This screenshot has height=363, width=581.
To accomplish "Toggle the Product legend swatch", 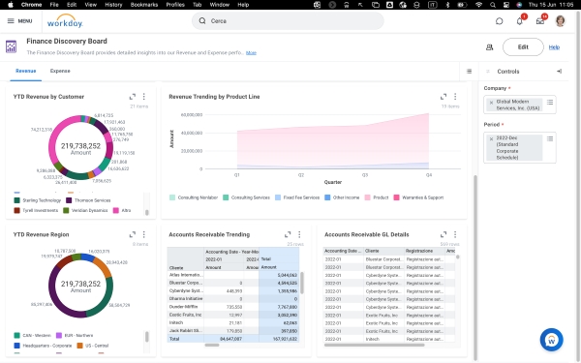I will tap(368, 197).
